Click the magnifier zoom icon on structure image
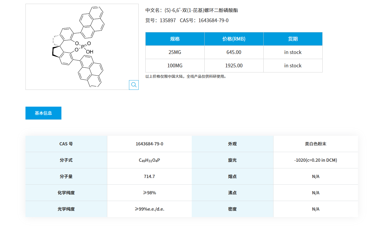 point(134,85)
